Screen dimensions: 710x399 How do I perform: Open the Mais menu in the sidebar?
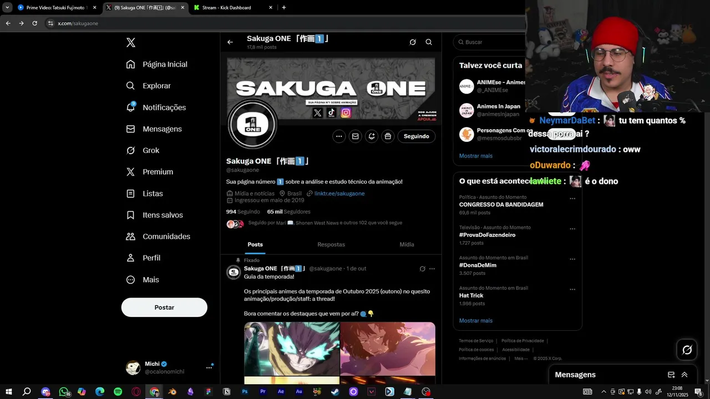(x=143, y=280)
